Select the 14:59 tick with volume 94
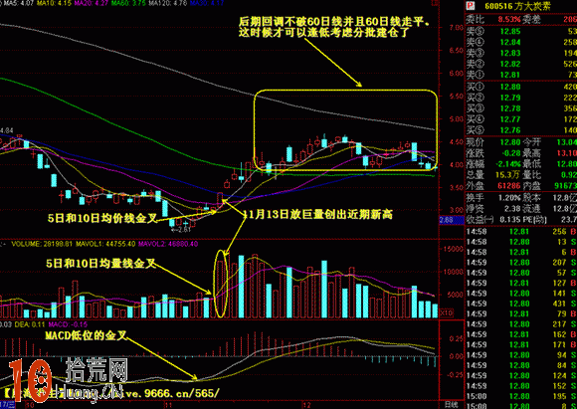 pos(521,355)
